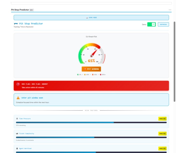Click the DEMO MODE banner
Image resolution: width=176 pixels, height=153 pixels.
tap(91, 18)
